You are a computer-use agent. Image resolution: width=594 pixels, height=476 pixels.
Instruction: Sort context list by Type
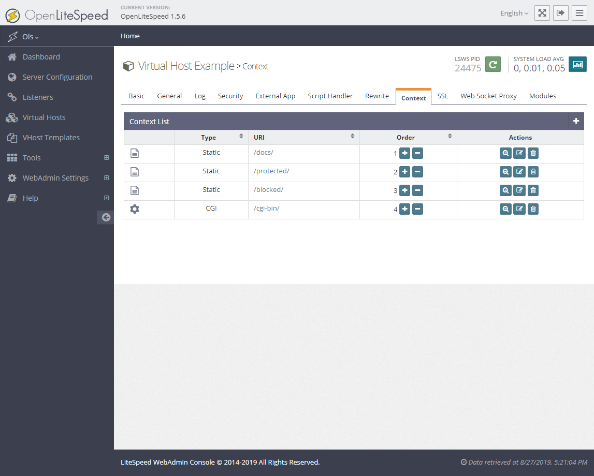coord(211,137)
